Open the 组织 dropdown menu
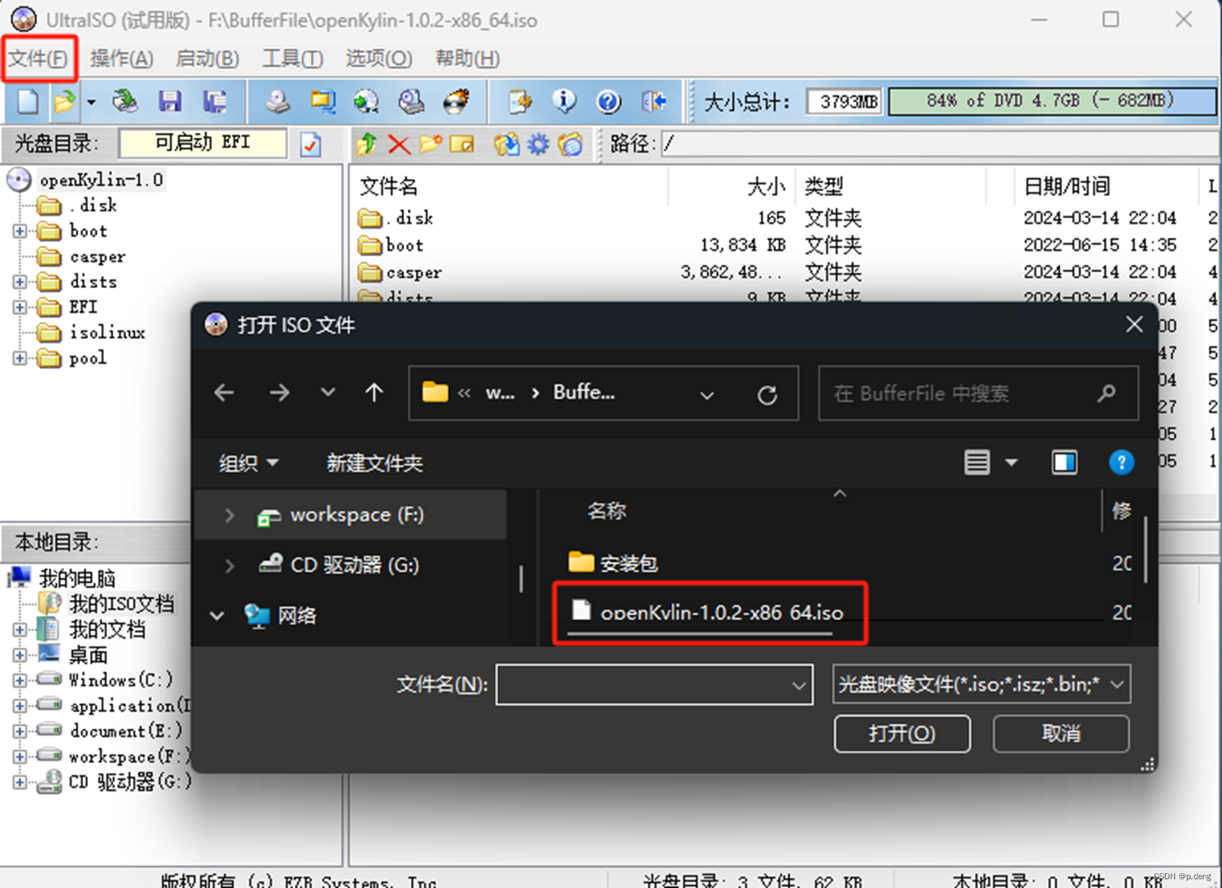 click(x=249, y=463)
